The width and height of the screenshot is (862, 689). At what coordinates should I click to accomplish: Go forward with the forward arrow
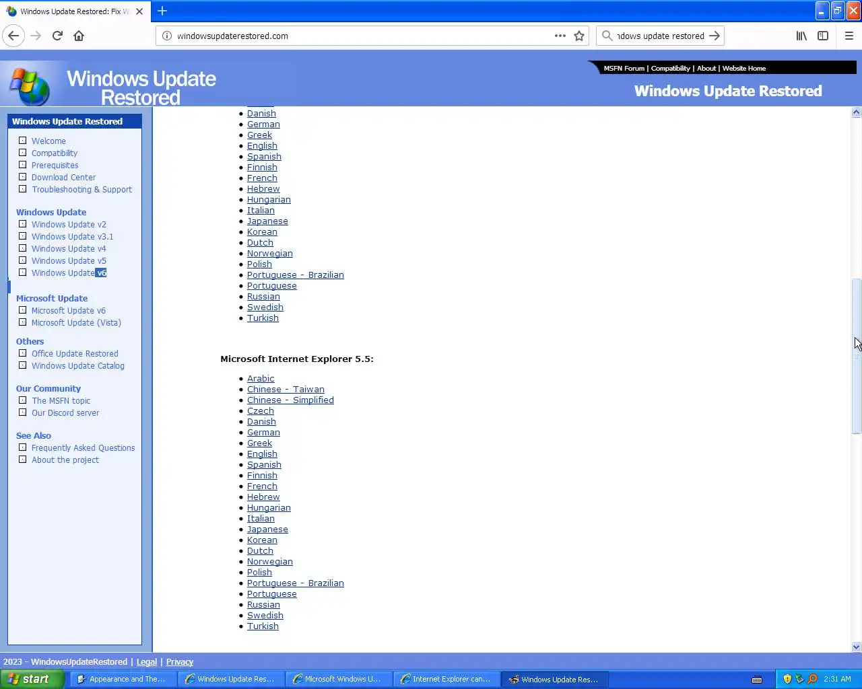point(36,36)
